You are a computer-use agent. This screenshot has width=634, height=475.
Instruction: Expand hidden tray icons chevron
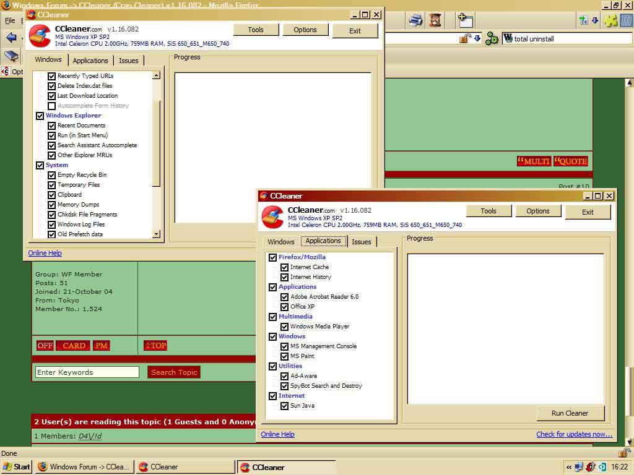(x=569, y=468)
